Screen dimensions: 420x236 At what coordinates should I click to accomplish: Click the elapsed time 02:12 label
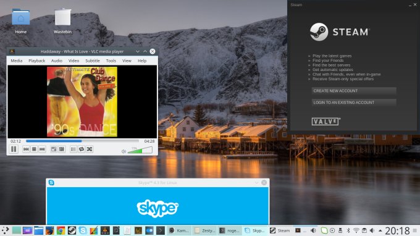(x=16, y=141)
